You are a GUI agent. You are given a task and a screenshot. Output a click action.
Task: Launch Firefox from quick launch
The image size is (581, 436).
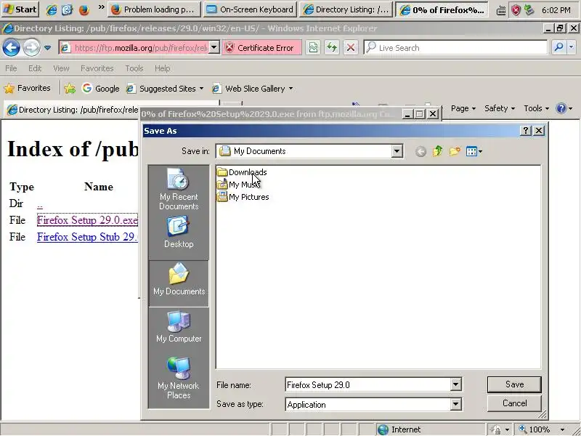tap(84, 9)
